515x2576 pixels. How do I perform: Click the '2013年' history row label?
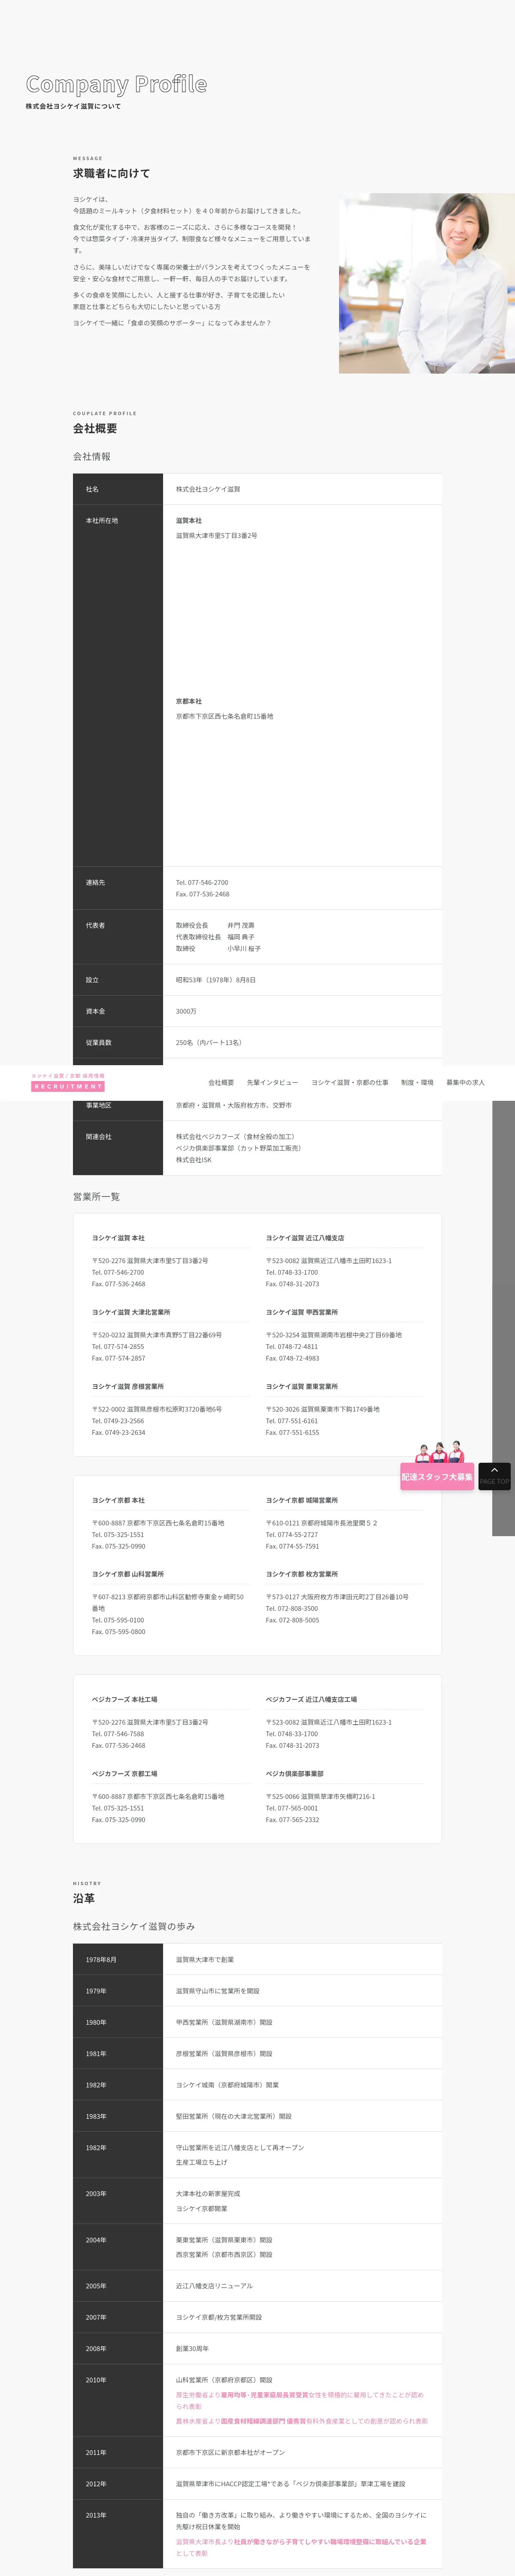click(96, 2515)
